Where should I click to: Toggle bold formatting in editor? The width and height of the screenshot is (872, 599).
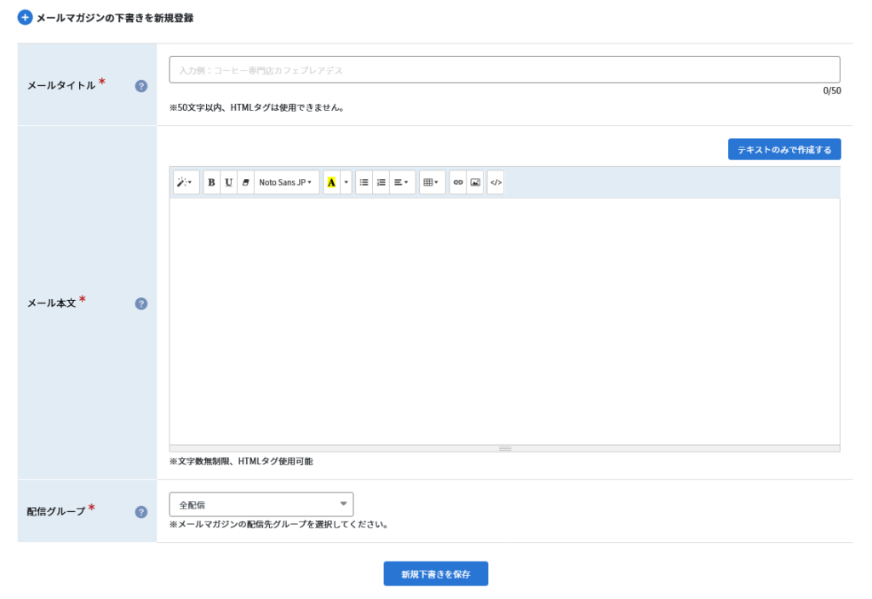[212, 182]
